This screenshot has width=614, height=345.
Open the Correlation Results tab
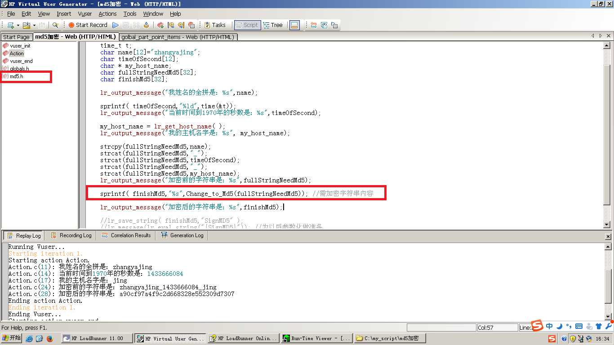[x=126, y=235]
